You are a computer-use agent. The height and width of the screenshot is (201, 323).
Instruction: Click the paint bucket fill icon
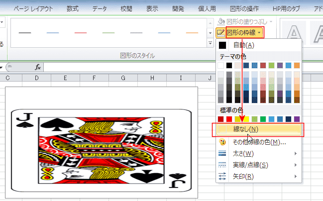coord(221,21)
